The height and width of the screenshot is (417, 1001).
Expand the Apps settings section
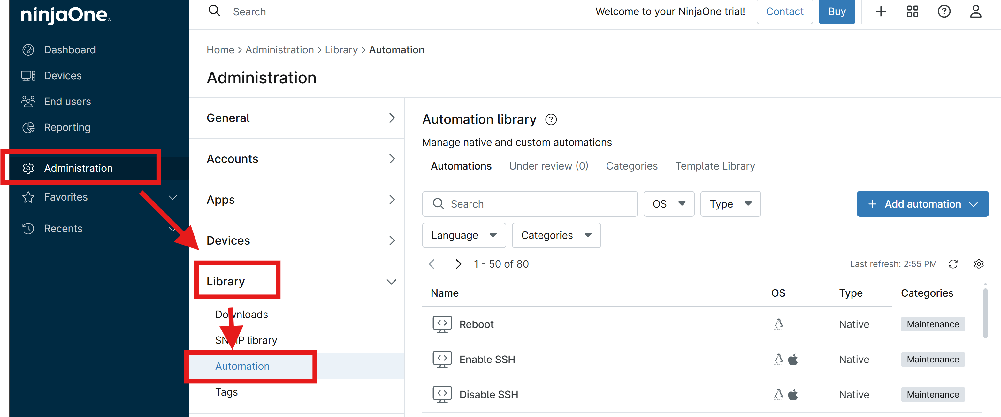pyautogui.click(x=297, y=200)
